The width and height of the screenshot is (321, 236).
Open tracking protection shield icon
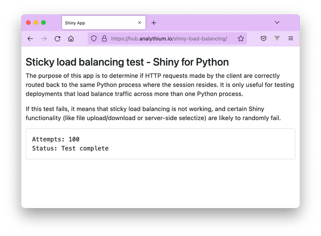[x=94, y=38]
